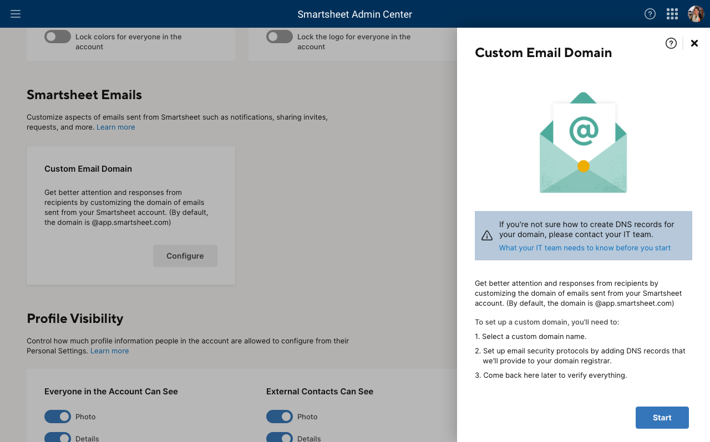Click the envelope illustration image

tap(583, 143)
